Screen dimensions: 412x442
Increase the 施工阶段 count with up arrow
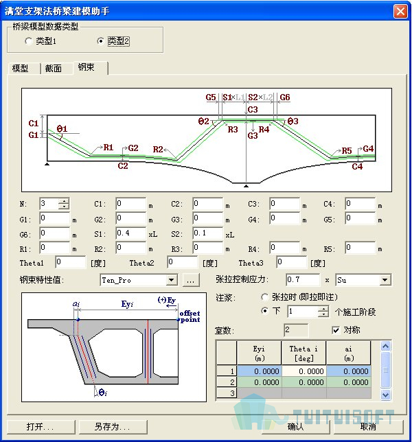point(323,309)
